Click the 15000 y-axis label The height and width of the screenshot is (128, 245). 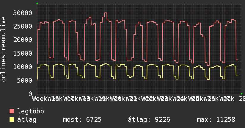(x=23, y=54)
